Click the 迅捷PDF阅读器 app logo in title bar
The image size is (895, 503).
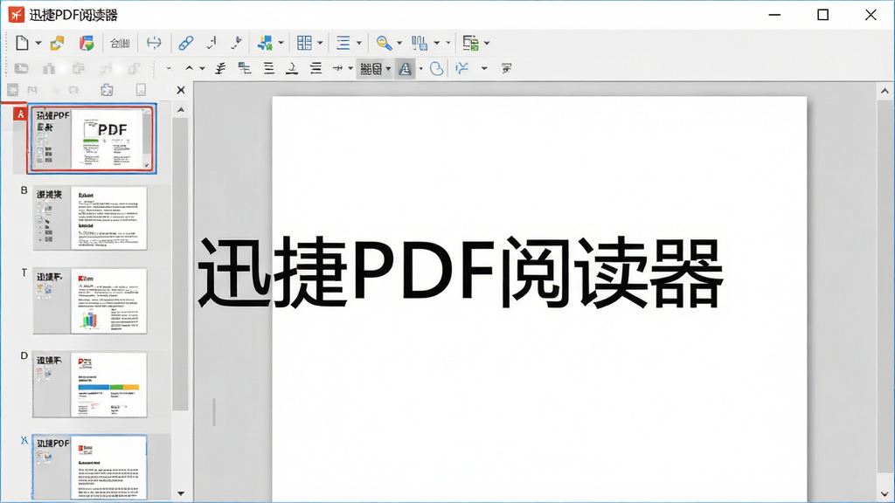click(16, 14)
